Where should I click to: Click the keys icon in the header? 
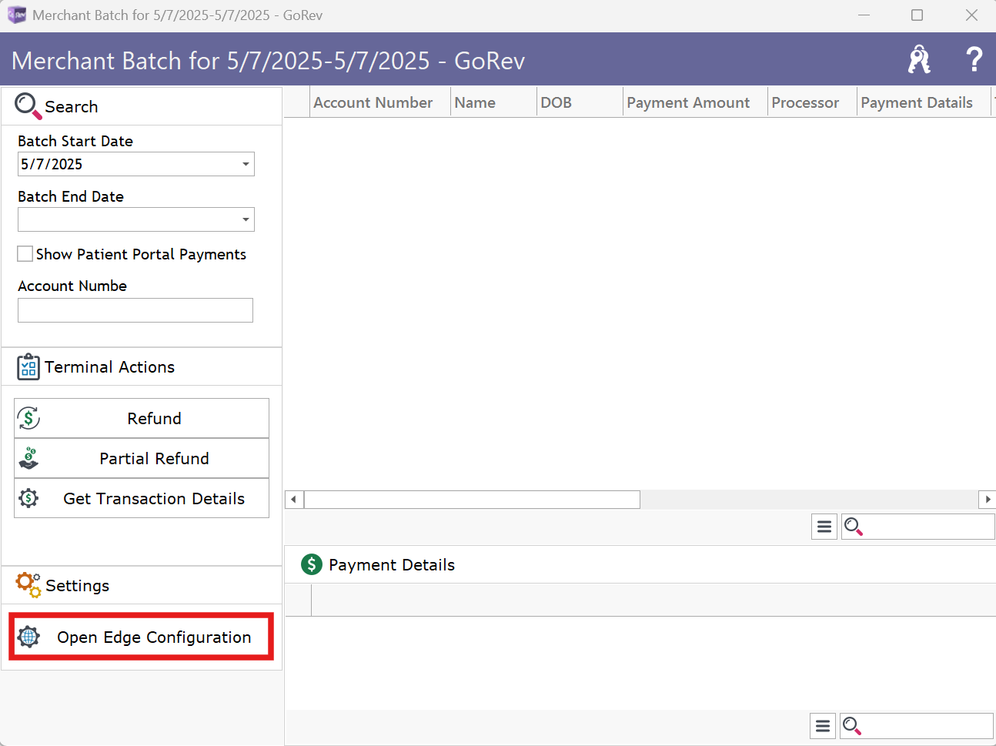[919, 59]
